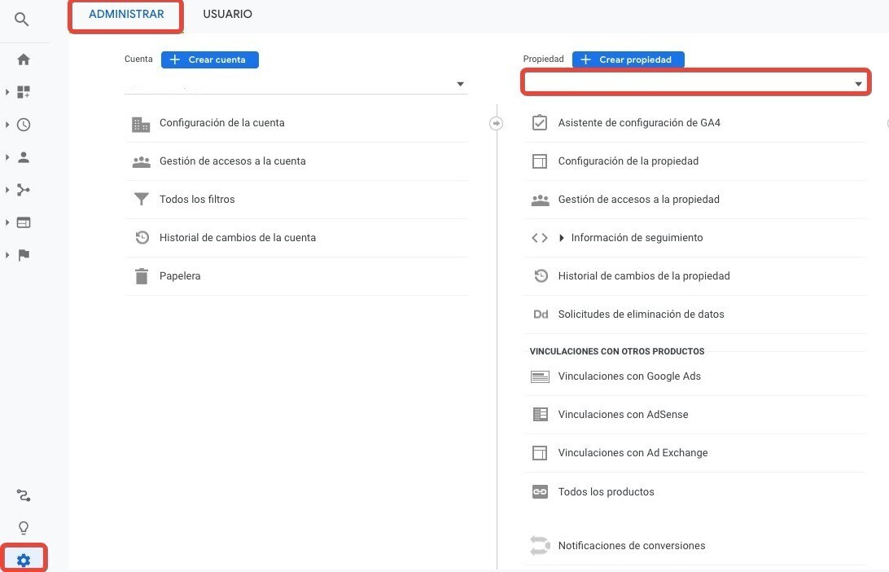The height and width of the screenshot is (572, 889).
Task: Open Attribution via the winding path icon
Action: point(23,495)
